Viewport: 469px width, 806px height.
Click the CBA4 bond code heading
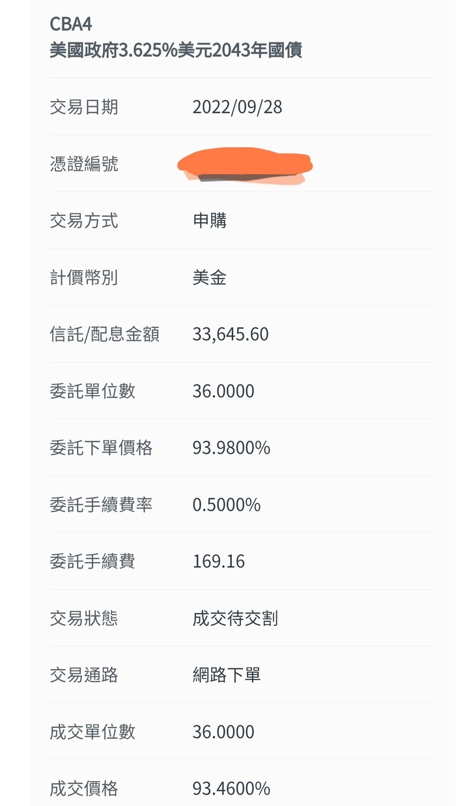point(71,23)
